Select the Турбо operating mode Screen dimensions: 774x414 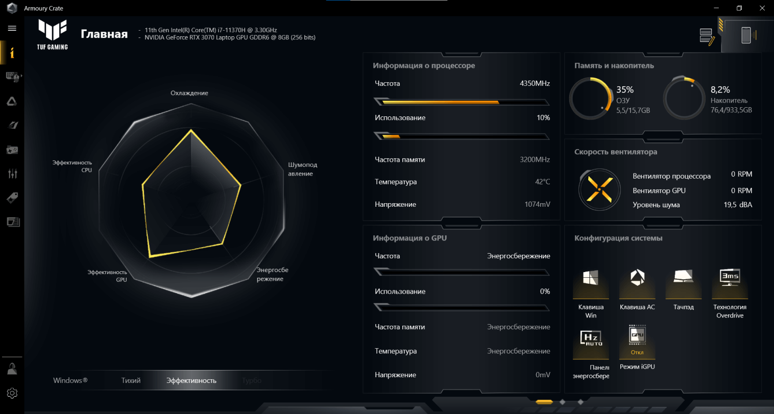click(252, 380)
